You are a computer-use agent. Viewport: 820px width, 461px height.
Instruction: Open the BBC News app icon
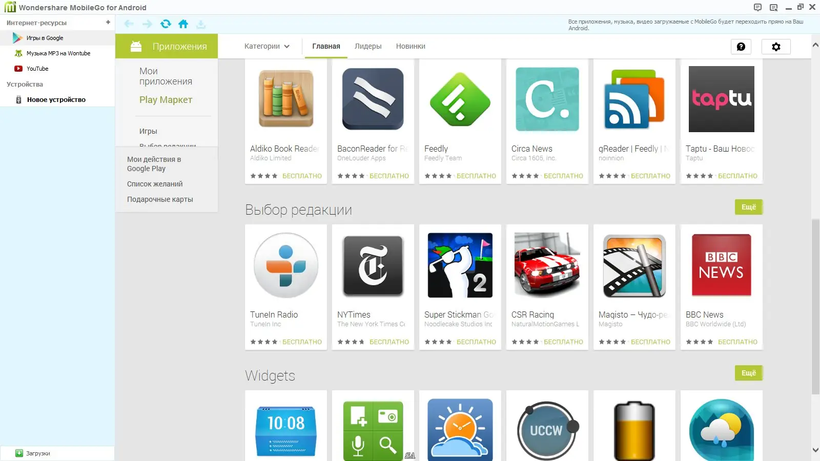coord(722,265)
